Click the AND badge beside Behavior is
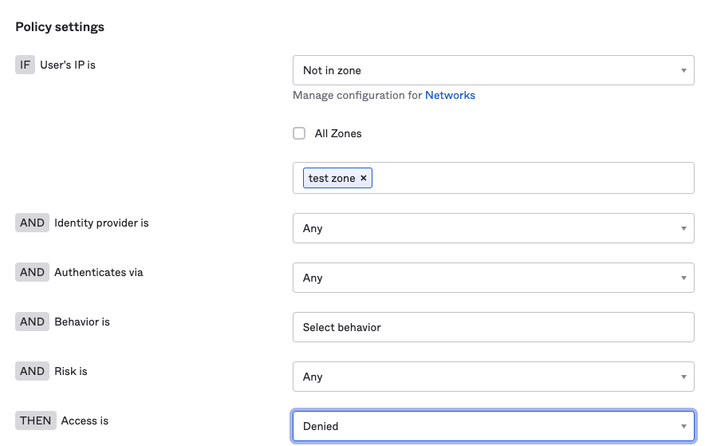The height and width of the screenshot is (446, 705). pos(32,322)
